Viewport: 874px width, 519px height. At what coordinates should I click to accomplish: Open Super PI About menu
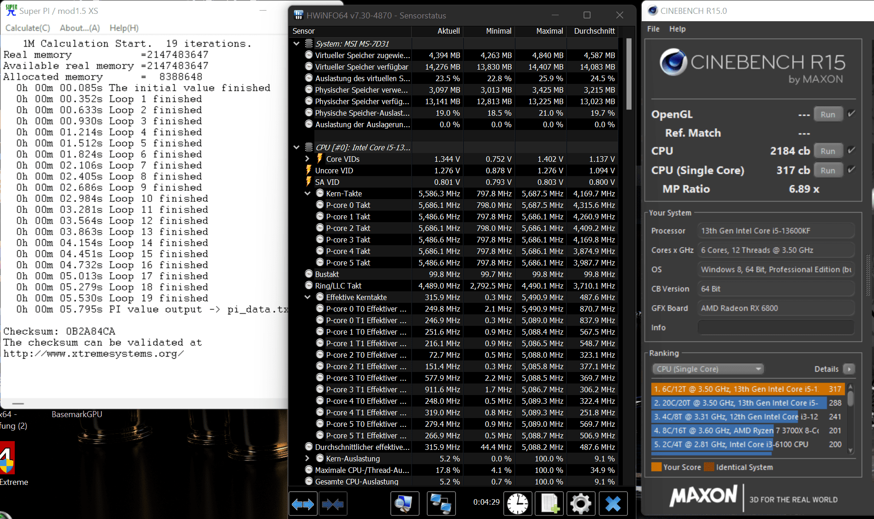(80, 28)
